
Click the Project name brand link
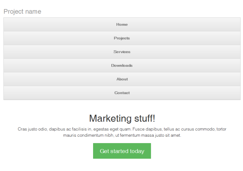22,12
